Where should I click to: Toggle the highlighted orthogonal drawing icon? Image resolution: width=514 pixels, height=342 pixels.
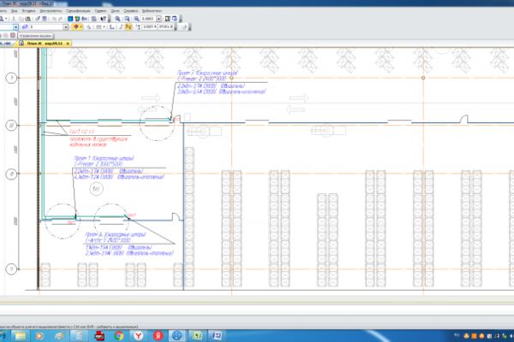click(x=128, y=27)
